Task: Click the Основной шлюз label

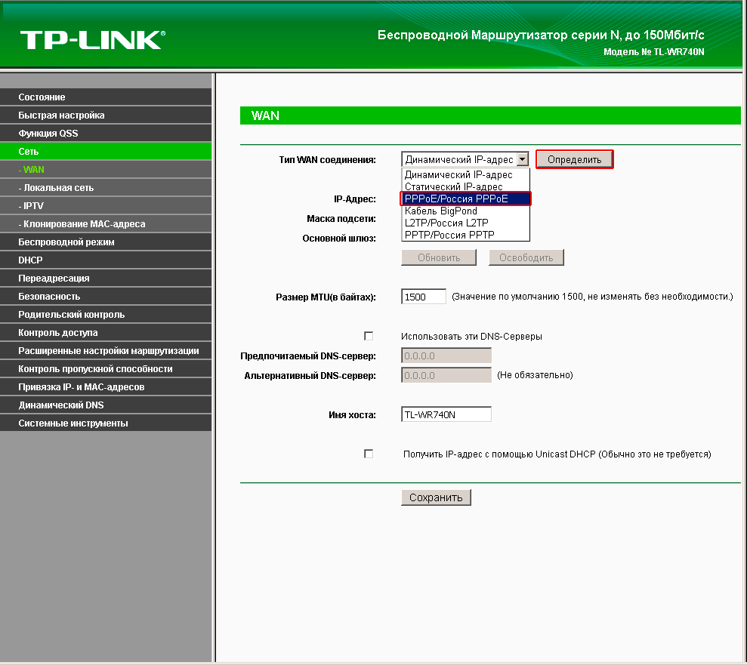Action: click(x=339, y=238)
